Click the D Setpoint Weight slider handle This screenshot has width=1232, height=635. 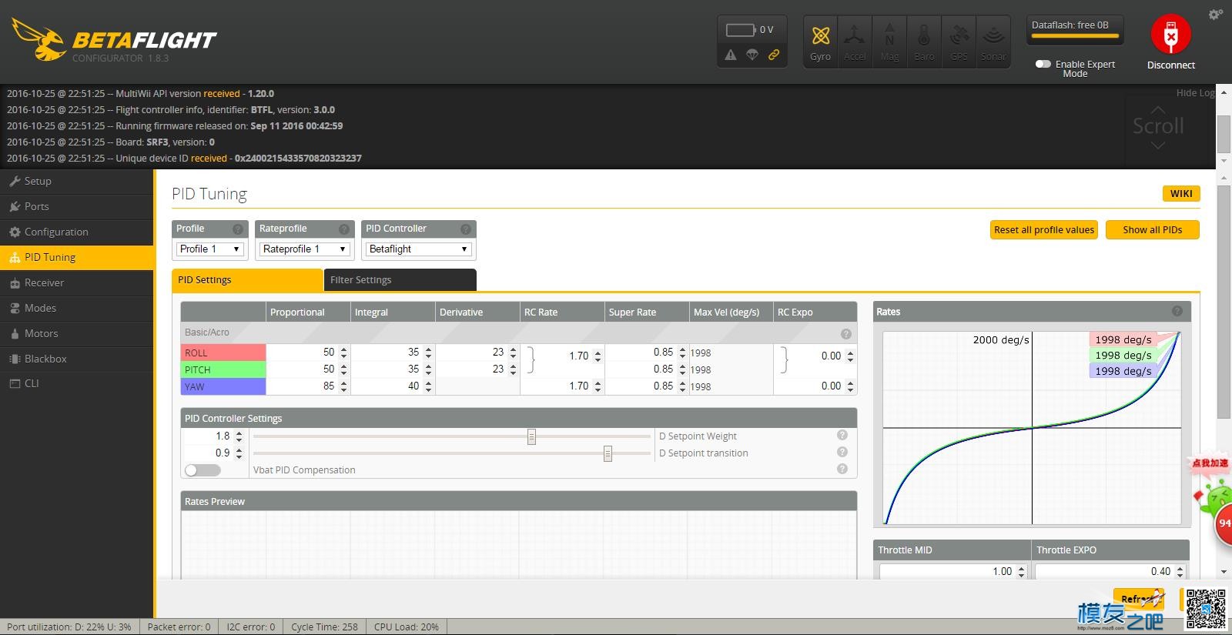click(531, 436)
